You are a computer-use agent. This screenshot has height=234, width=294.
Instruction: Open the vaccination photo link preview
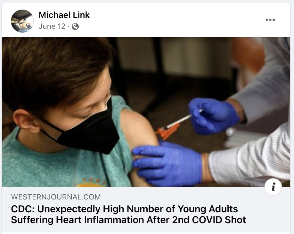pos(146,112)
